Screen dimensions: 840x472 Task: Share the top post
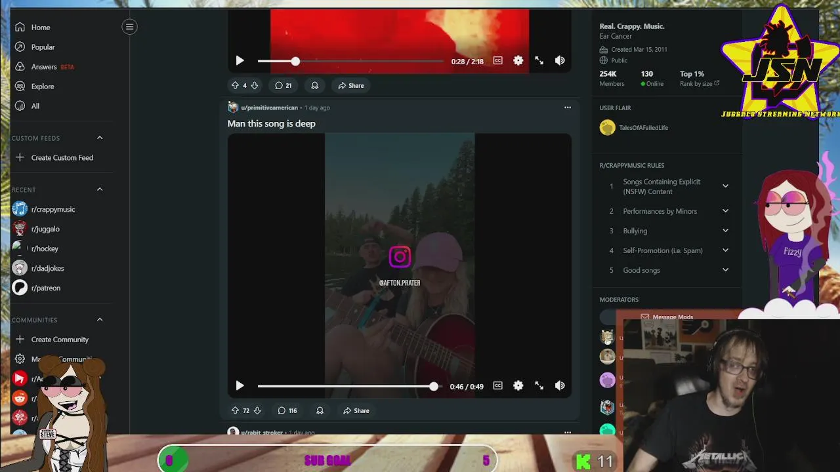[350, 85]
